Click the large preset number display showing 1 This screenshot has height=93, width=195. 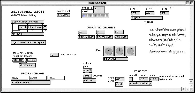pos(99,10)
